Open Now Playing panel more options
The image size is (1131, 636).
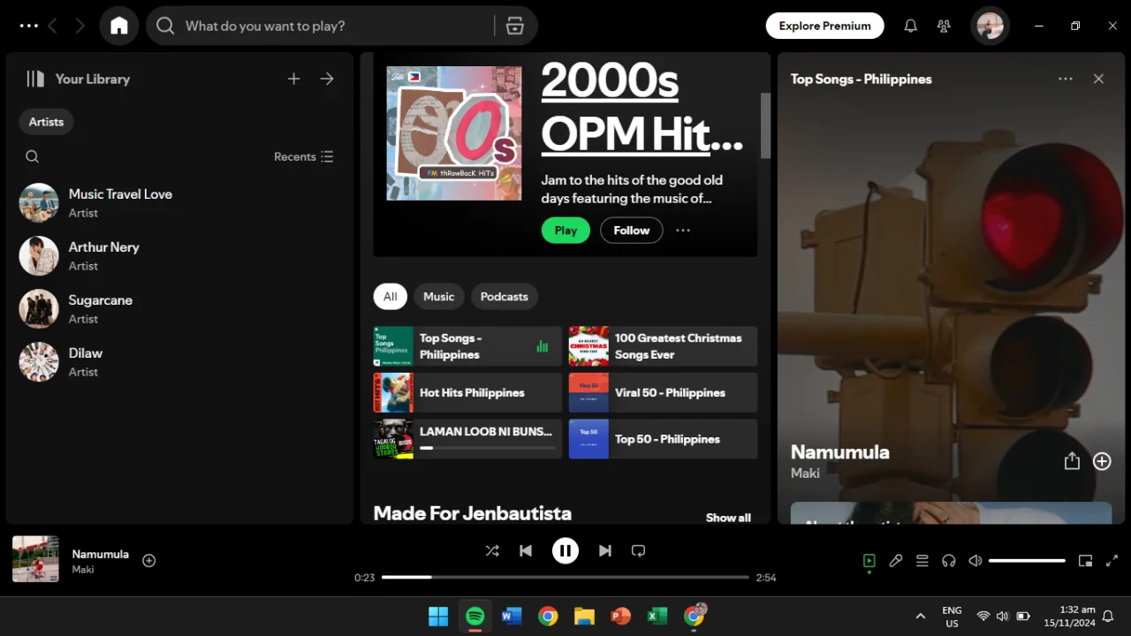click(1066, 79)
